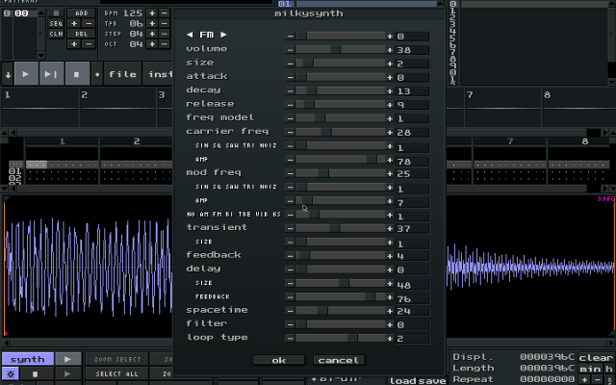Click play button next to synth

[x=67, y=359]
